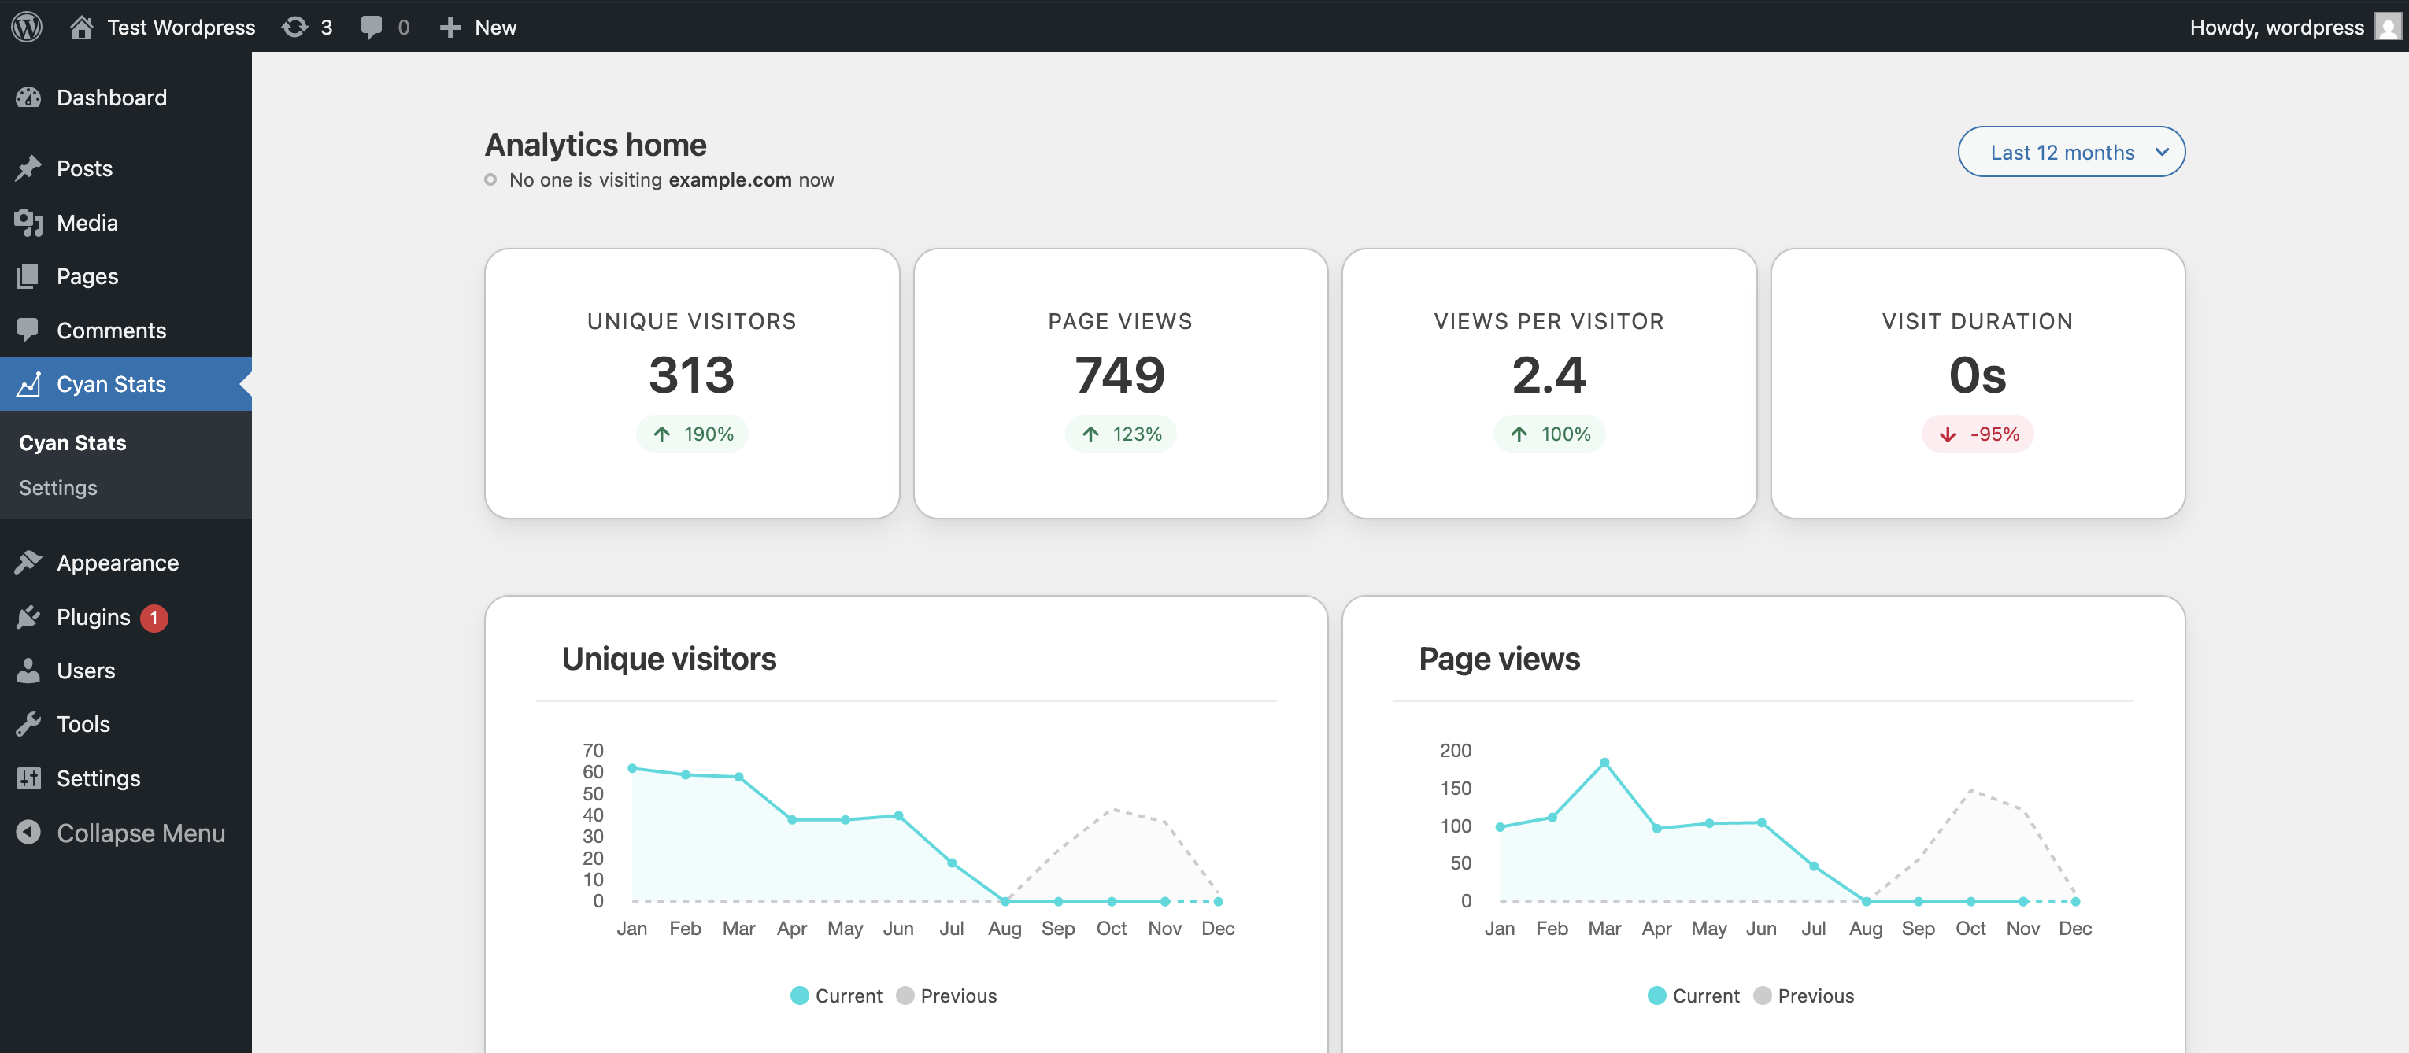This screenshot has height=1053, width=2409.
Task: Click the WordPress logo in the admin bar
Action: (26, 26)
